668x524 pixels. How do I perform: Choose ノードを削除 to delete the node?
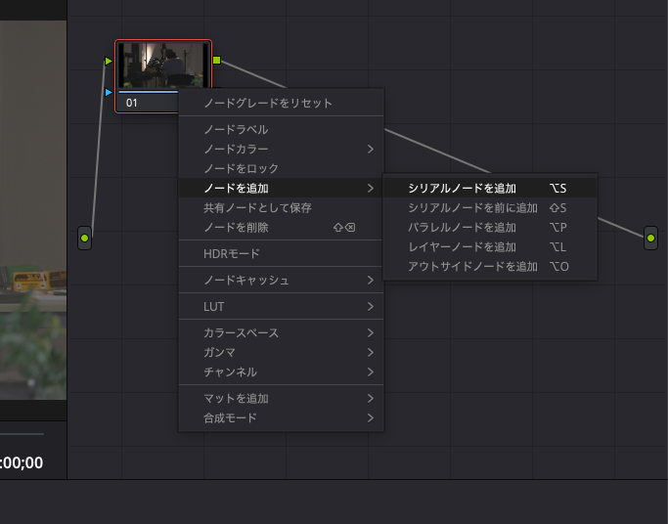(x=236, y=227)
